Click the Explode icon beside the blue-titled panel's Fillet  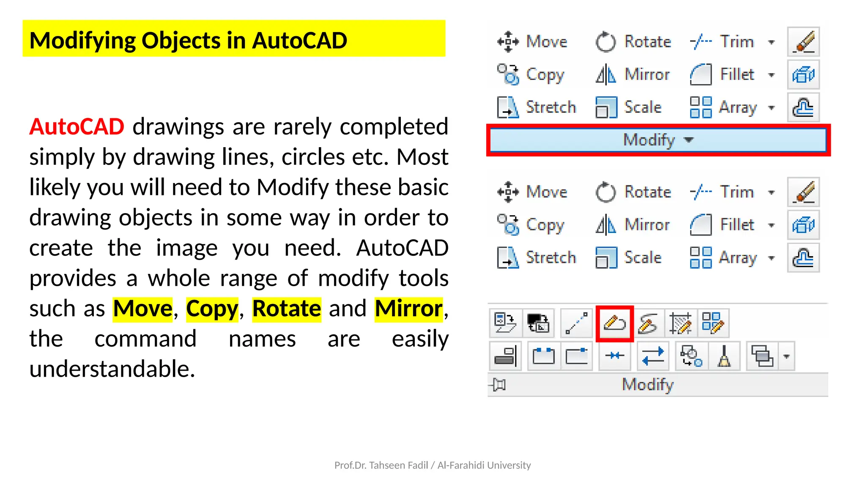point(803,75)
